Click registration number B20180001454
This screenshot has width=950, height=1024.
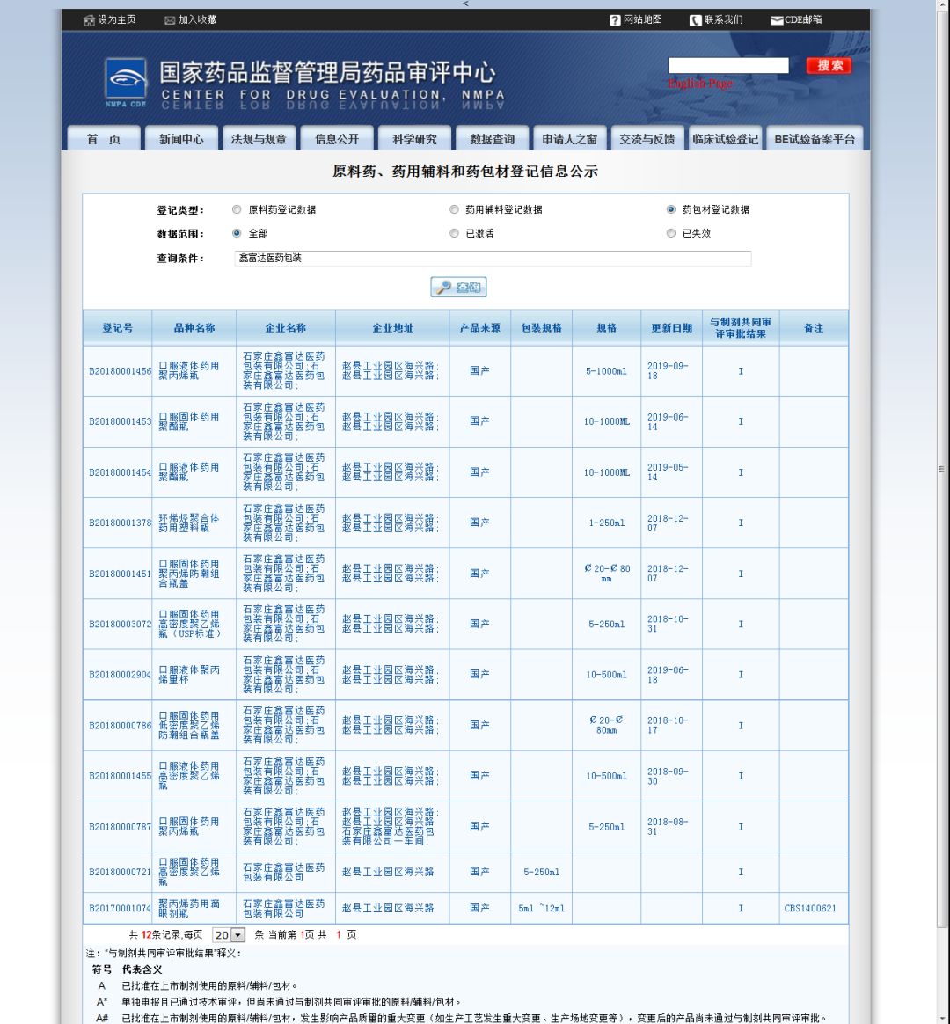[121, 472]
